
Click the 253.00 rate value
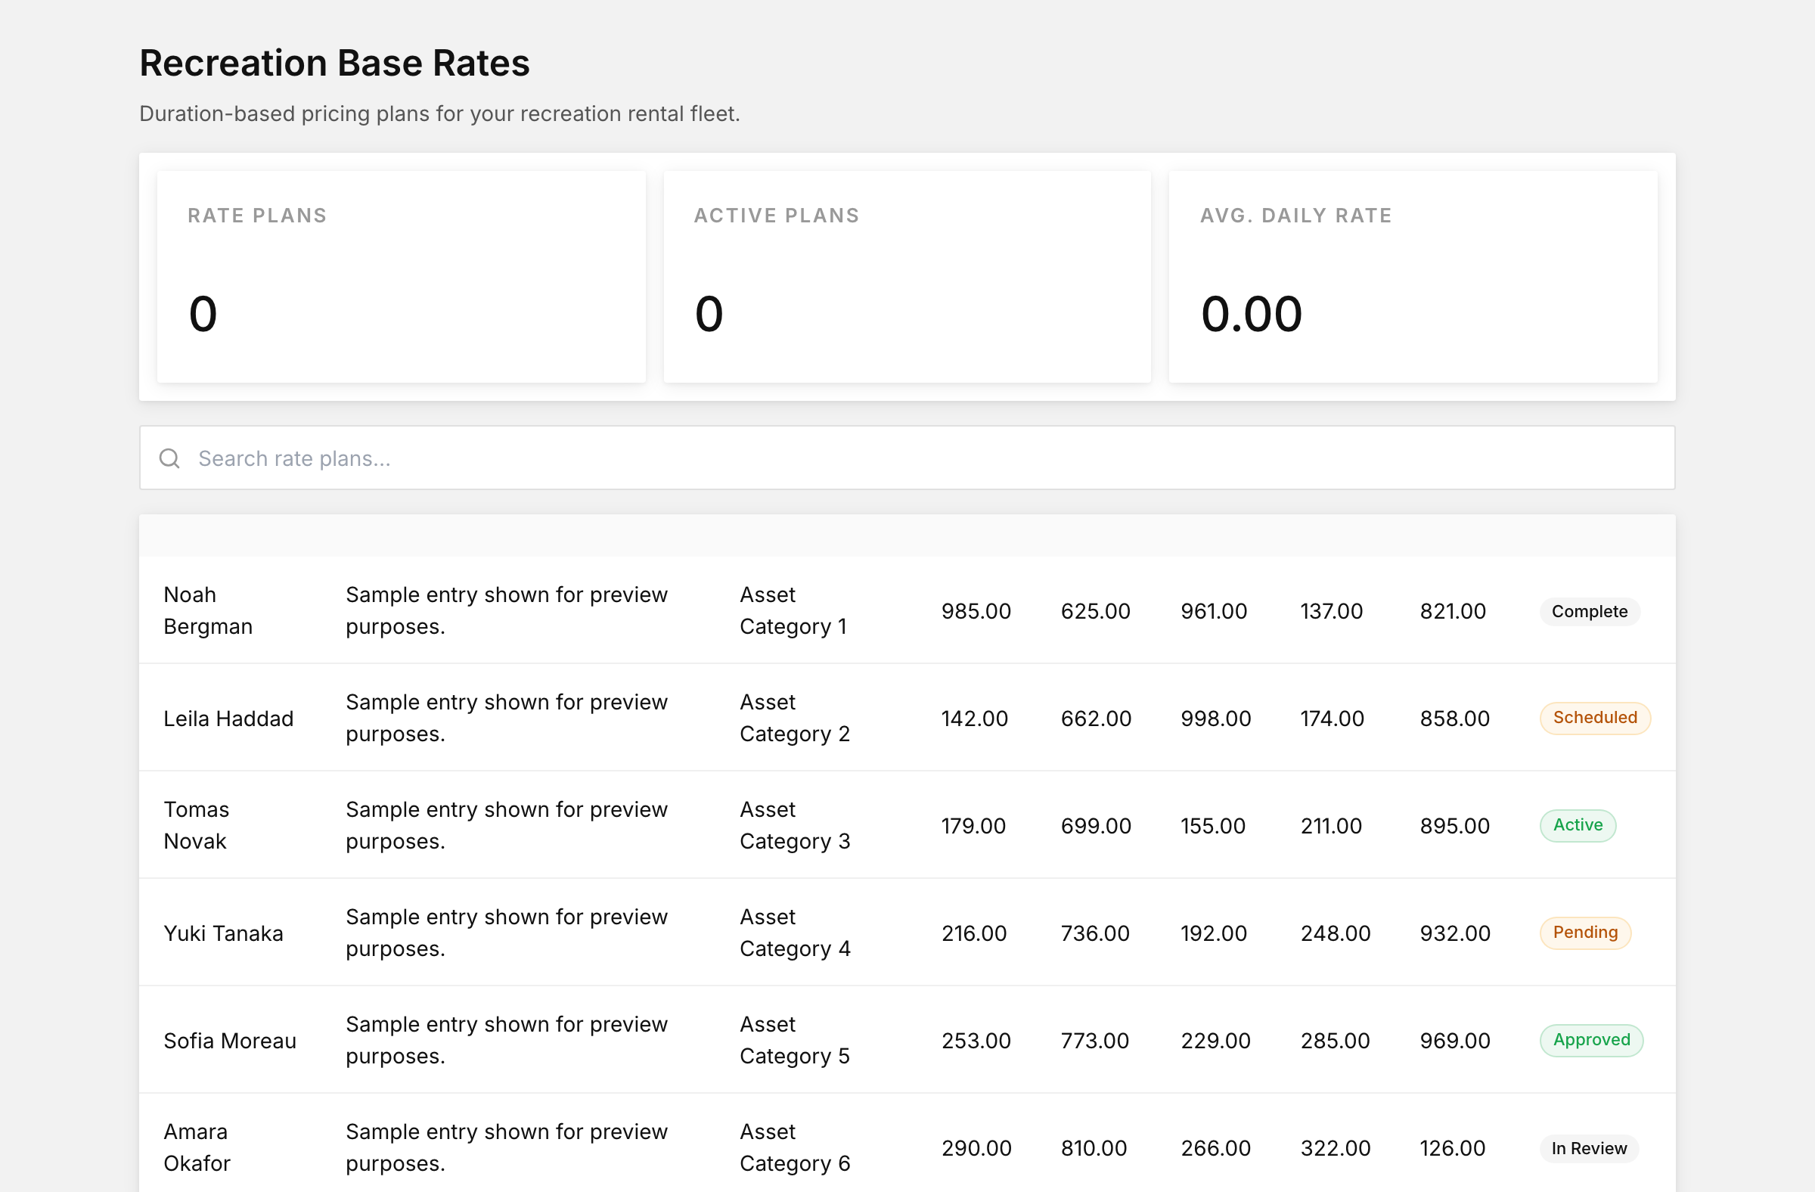coord(976,1041)
